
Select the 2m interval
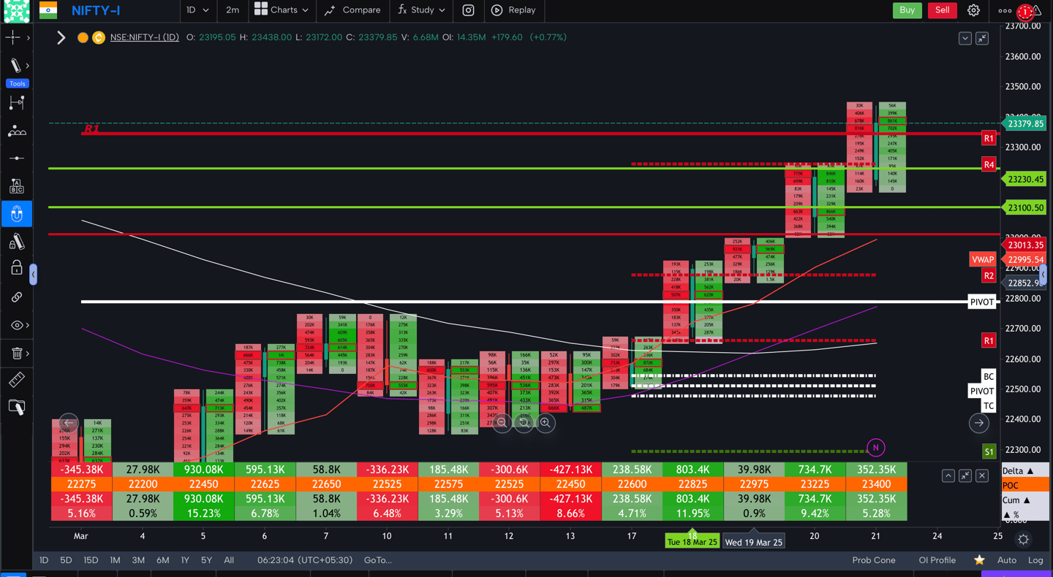[x=233, y=10]
